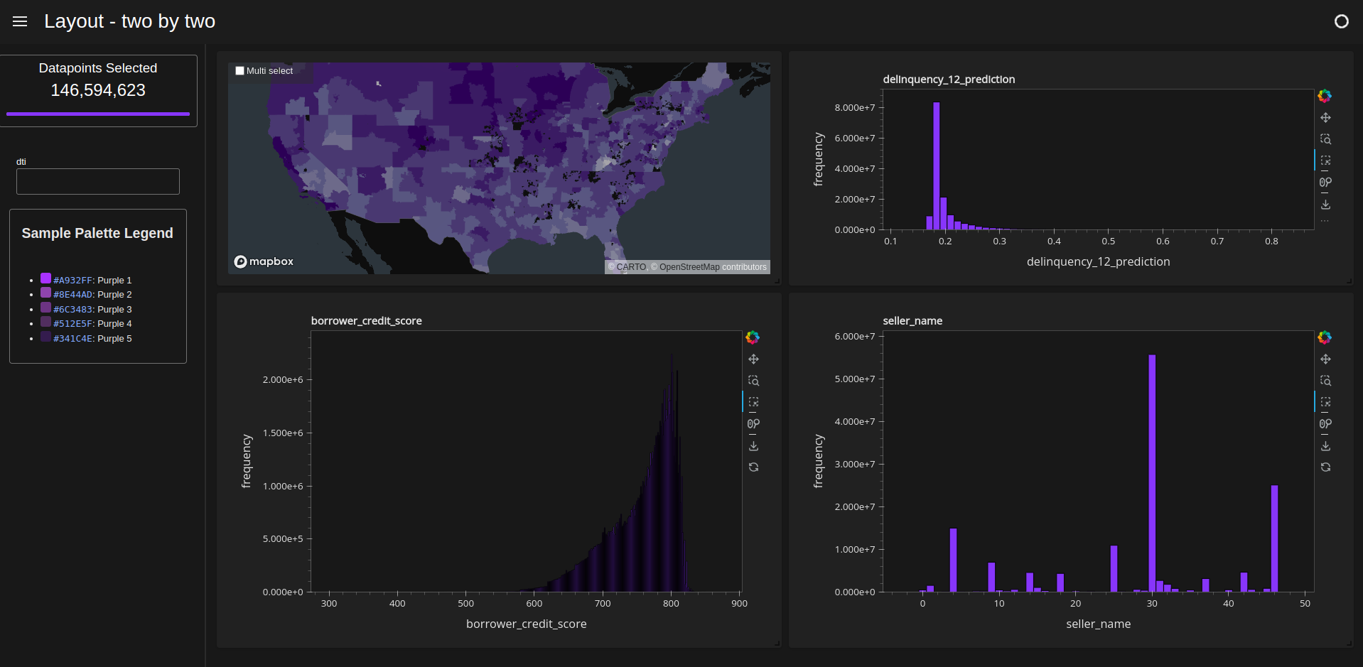Click Reset icon on borrower_credit_score chart

point(753,467)
